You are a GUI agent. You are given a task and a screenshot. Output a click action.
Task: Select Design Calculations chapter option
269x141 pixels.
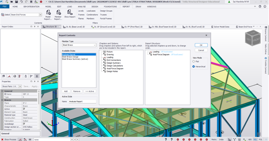pos(114,66)
